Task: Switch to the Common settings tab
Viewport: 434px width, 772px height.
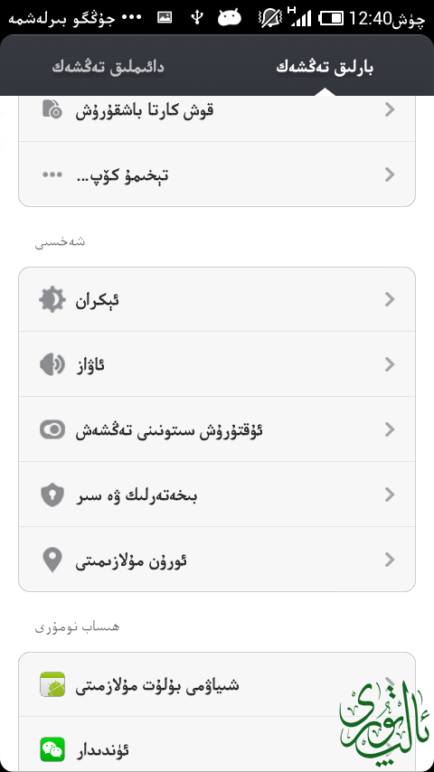Action: [x=108, y=68]
